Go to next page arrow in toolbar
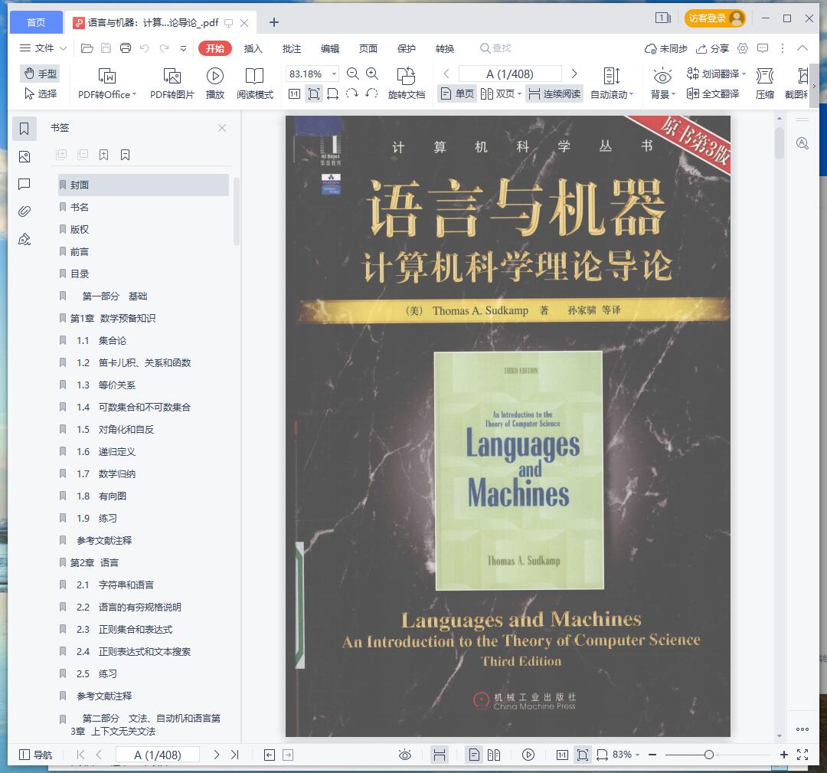Viewport: 827px width, 773px height. tap(574, 74)
